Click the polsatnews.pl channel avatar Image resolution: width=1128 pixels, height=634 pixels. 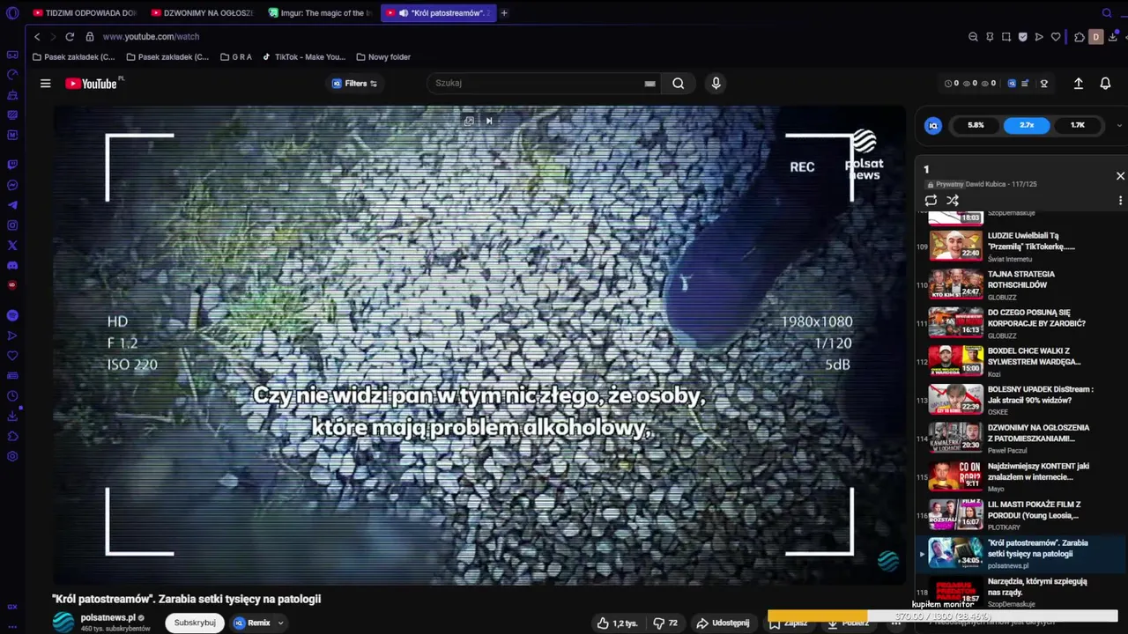coord(63,622)
